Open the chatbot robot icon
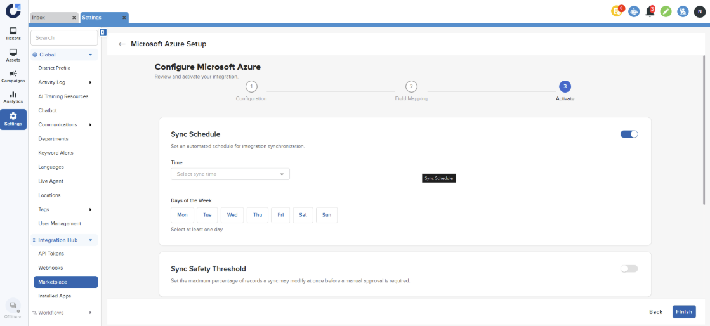 [x=633, y=11]
